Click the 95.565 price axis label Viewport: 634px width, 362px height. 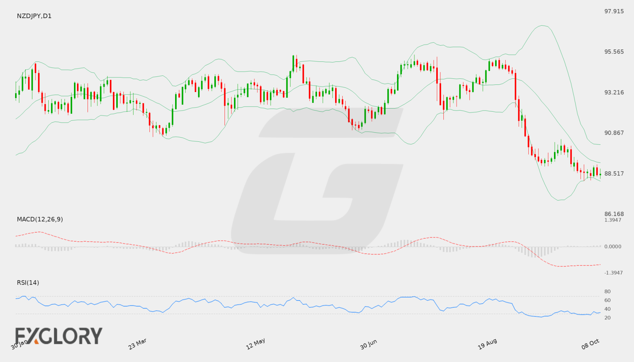(x=614, y=52)
